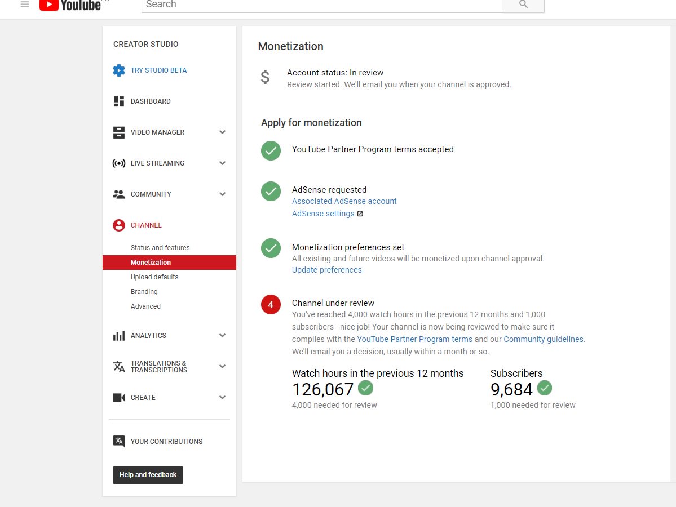Click Update preferences link
Screen dimensions: 676x507
pos(327,270)
